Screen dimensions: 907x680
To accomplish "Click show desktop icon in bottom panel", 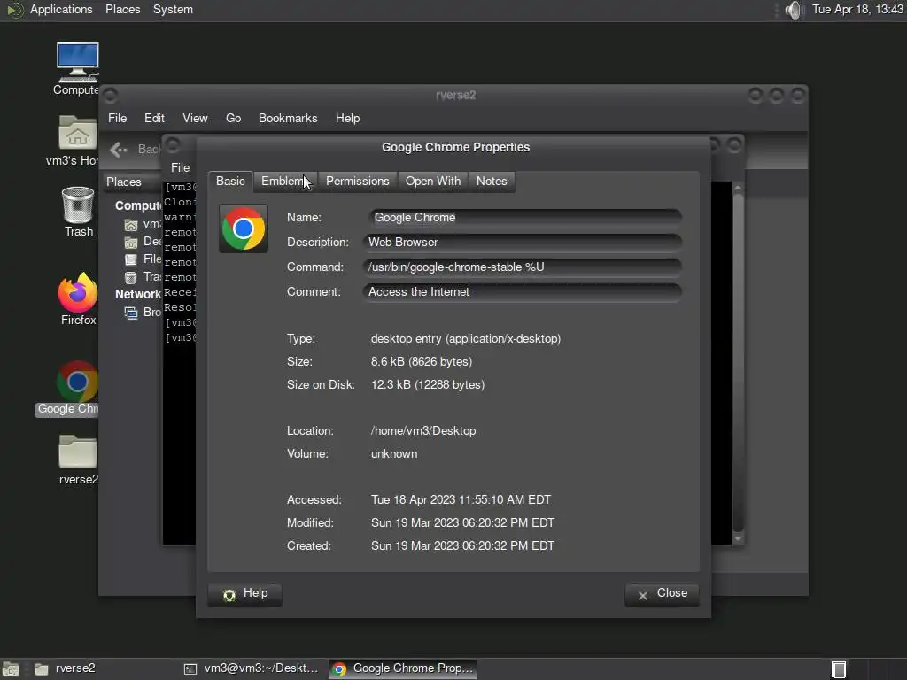I will click(11, 669).
